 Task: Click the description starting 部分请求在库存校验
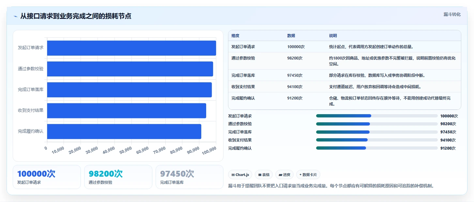pos(377,75)
